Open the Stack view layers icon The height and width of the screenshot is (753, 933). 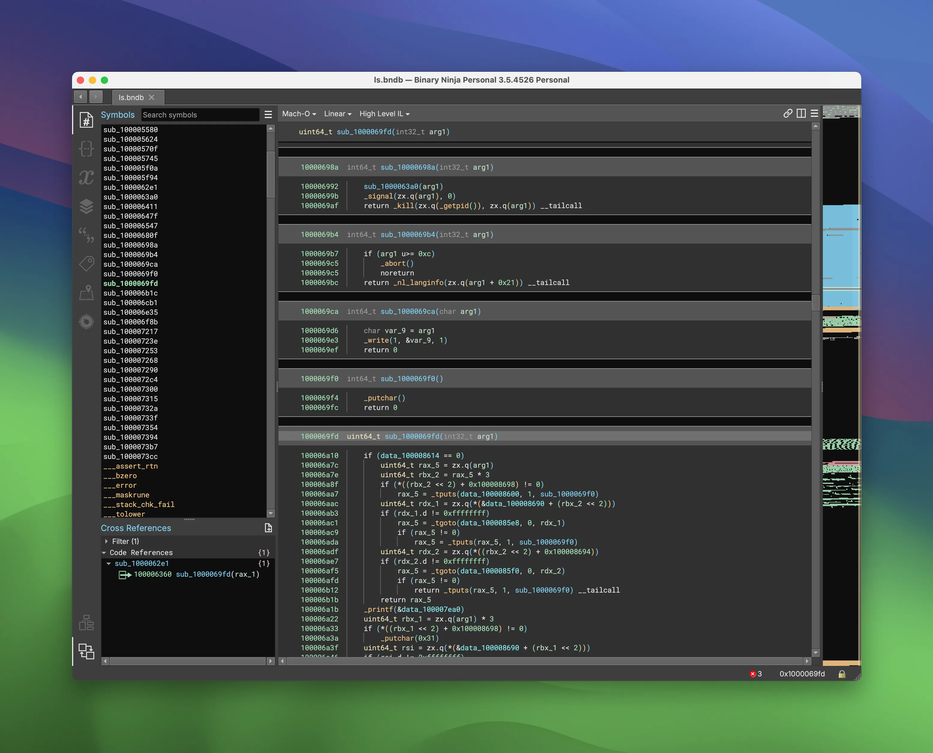86,206
